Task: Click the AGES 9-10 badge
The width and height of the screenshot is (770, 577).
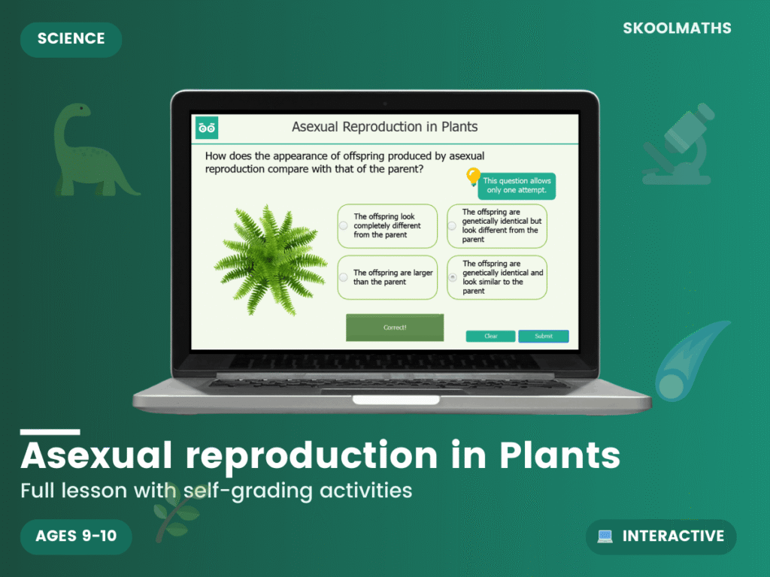Action: pos(75,536)
